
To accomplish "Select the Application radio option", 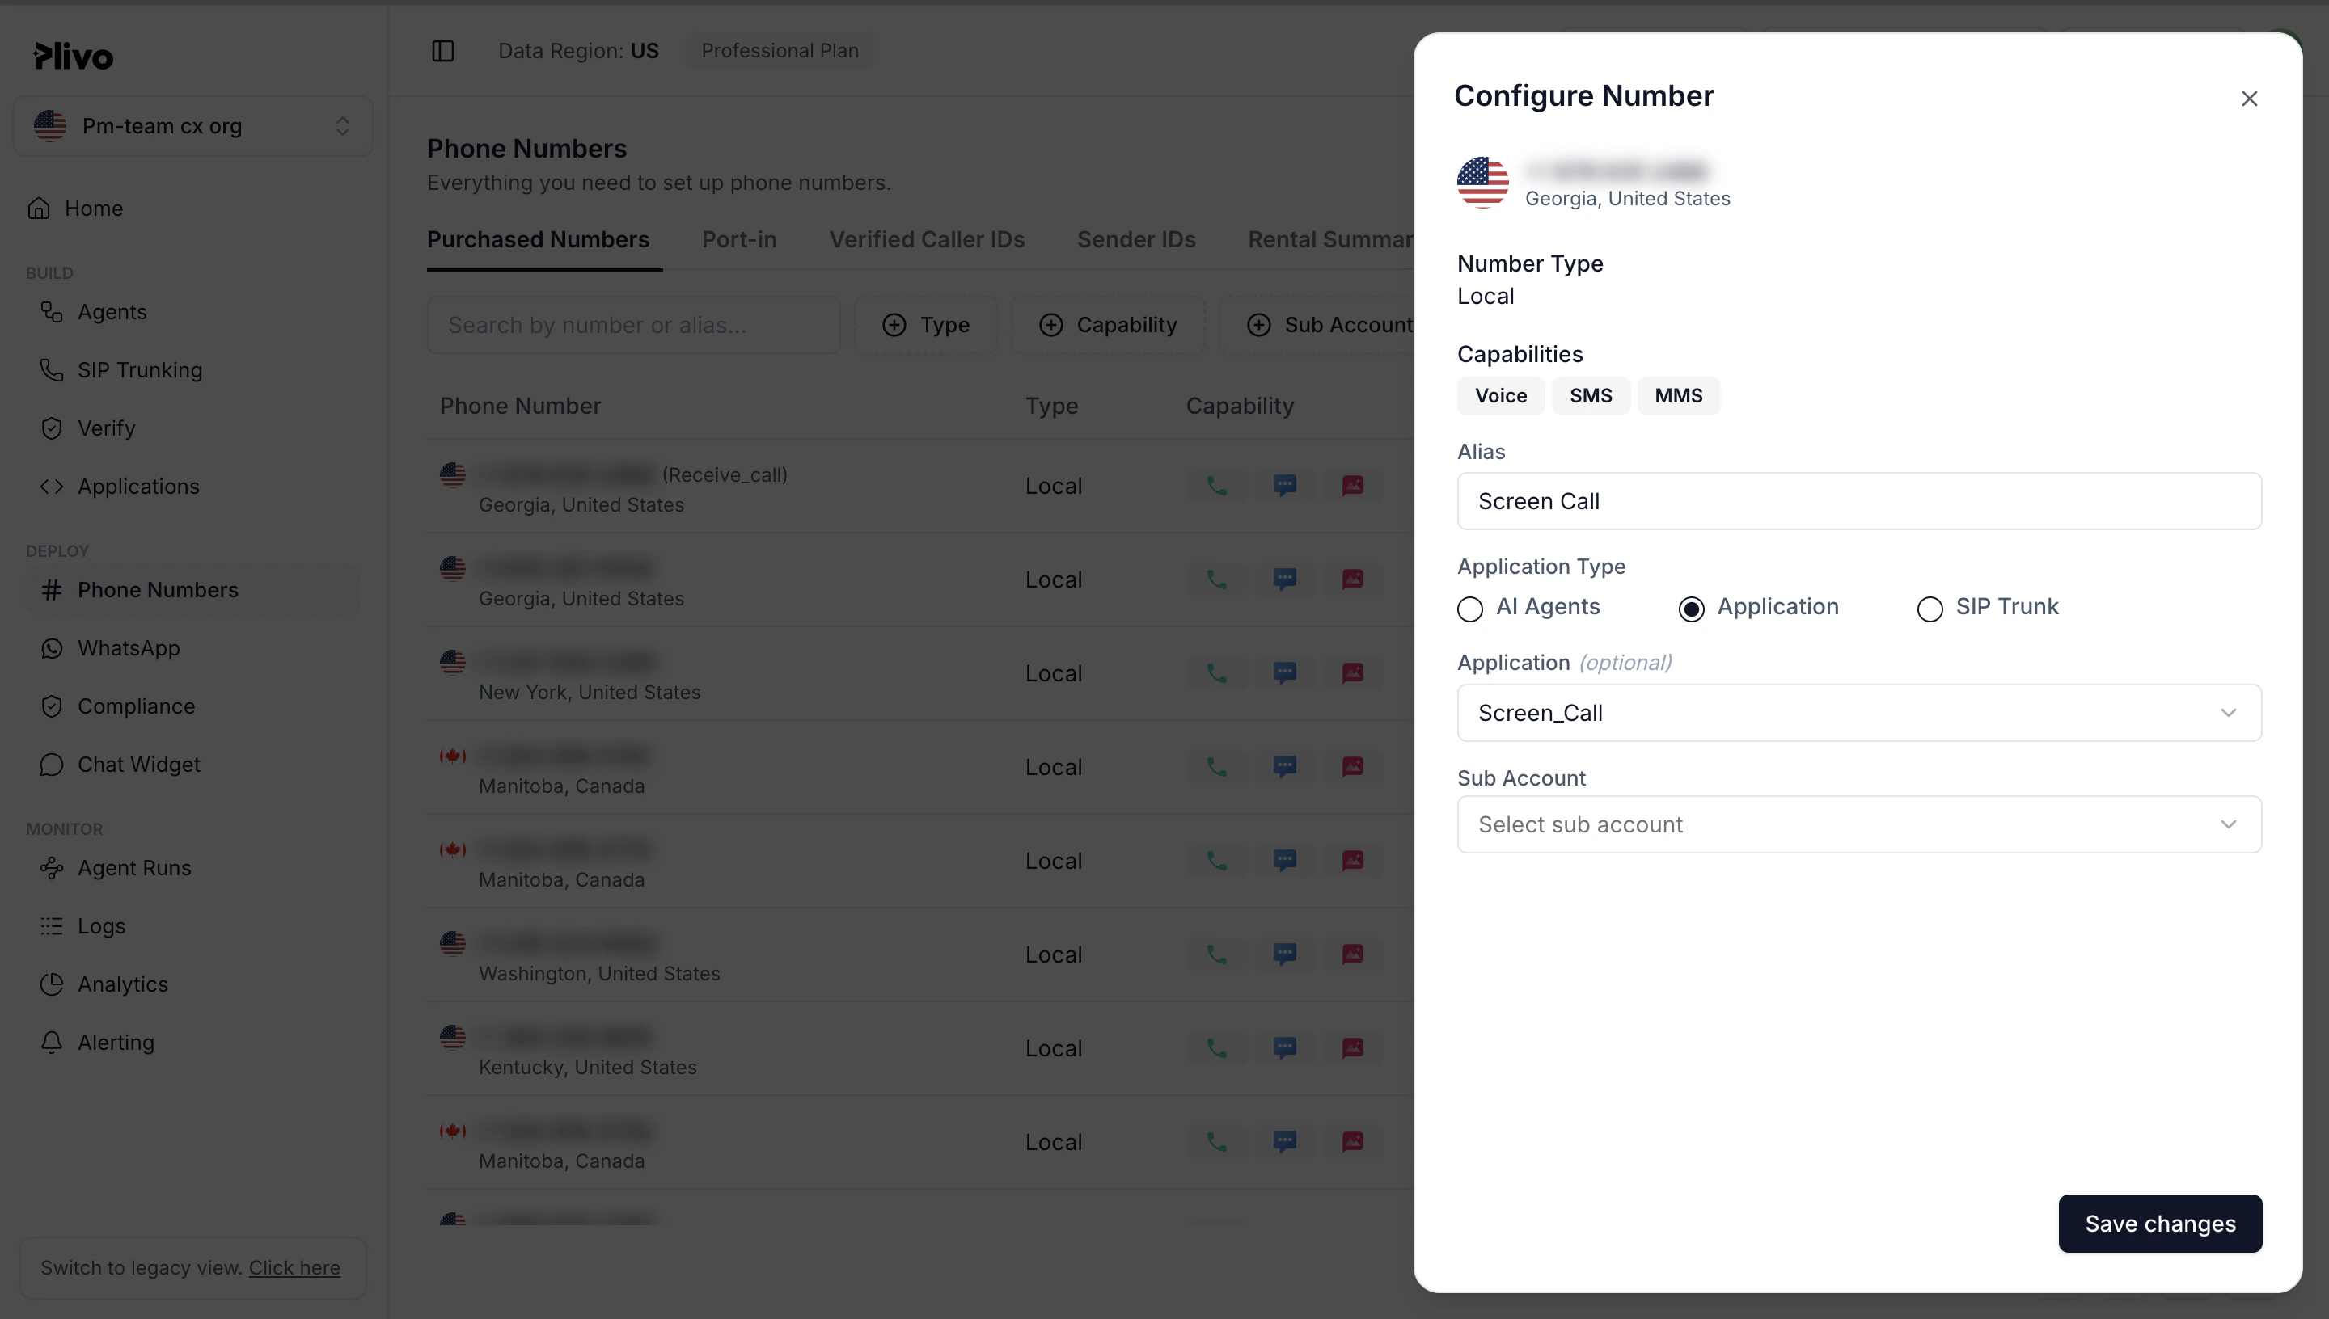I will [x=1691, y=609].
